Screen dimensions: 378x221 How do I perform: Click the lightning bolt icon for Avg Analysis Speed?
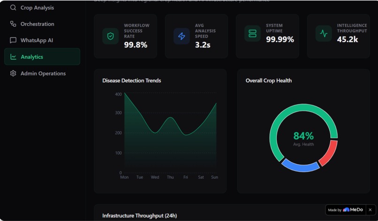click(x=181, y=36)
